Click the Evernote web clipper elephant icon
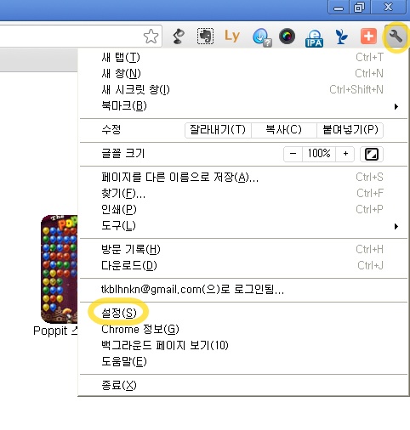This screenshot has height=430, width=410. click(x=205, y=37)
